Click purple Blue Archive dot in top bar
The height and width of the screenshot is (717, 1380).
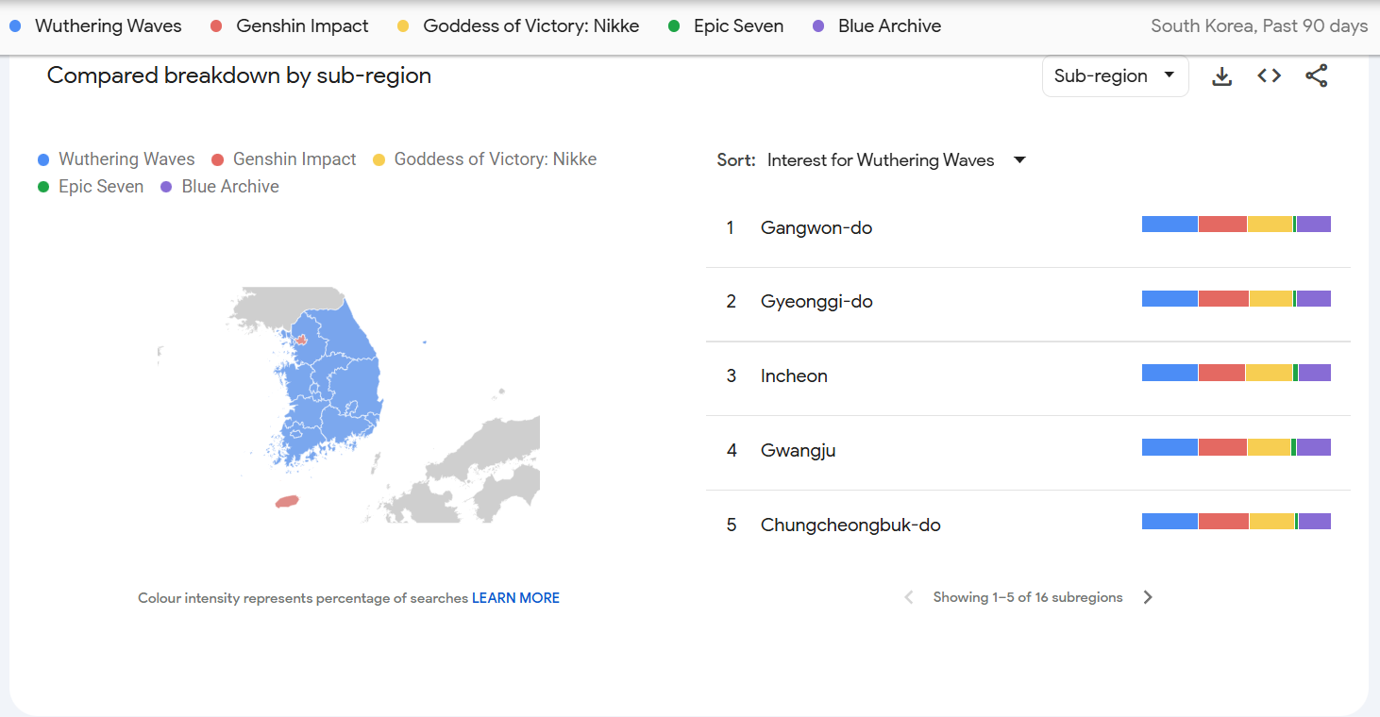pos(818,26)
